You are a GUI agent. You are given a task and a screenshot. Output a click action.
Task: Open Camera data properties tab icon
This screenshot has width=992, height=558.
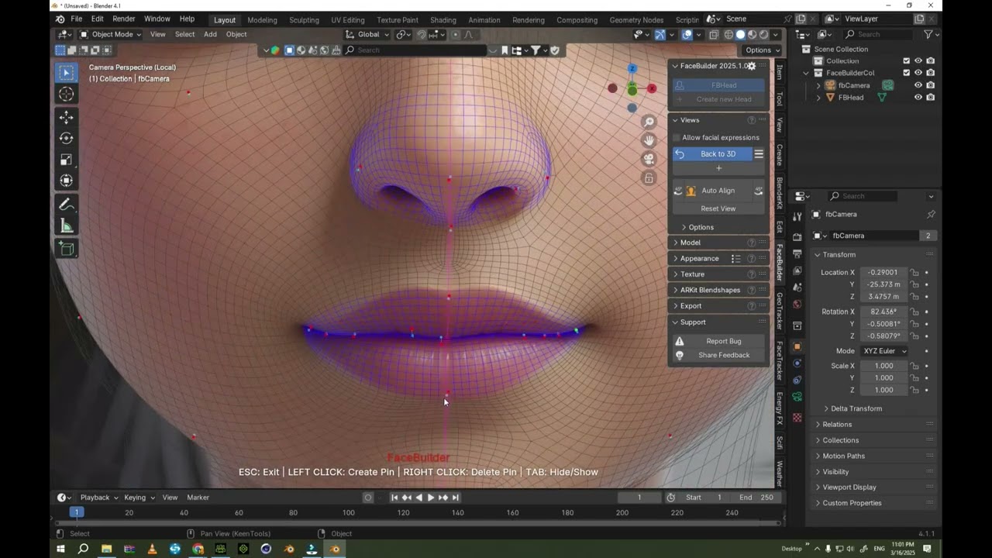[797, 397]
